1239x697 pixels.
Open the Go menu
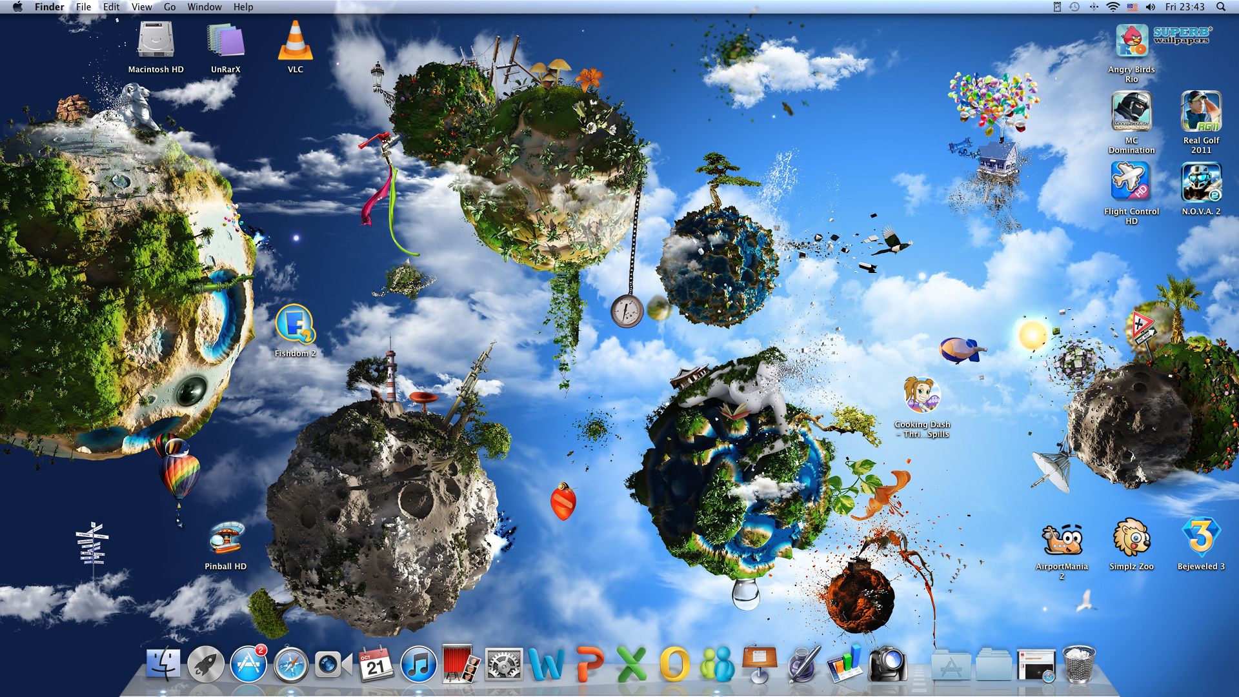click(170, 7)
